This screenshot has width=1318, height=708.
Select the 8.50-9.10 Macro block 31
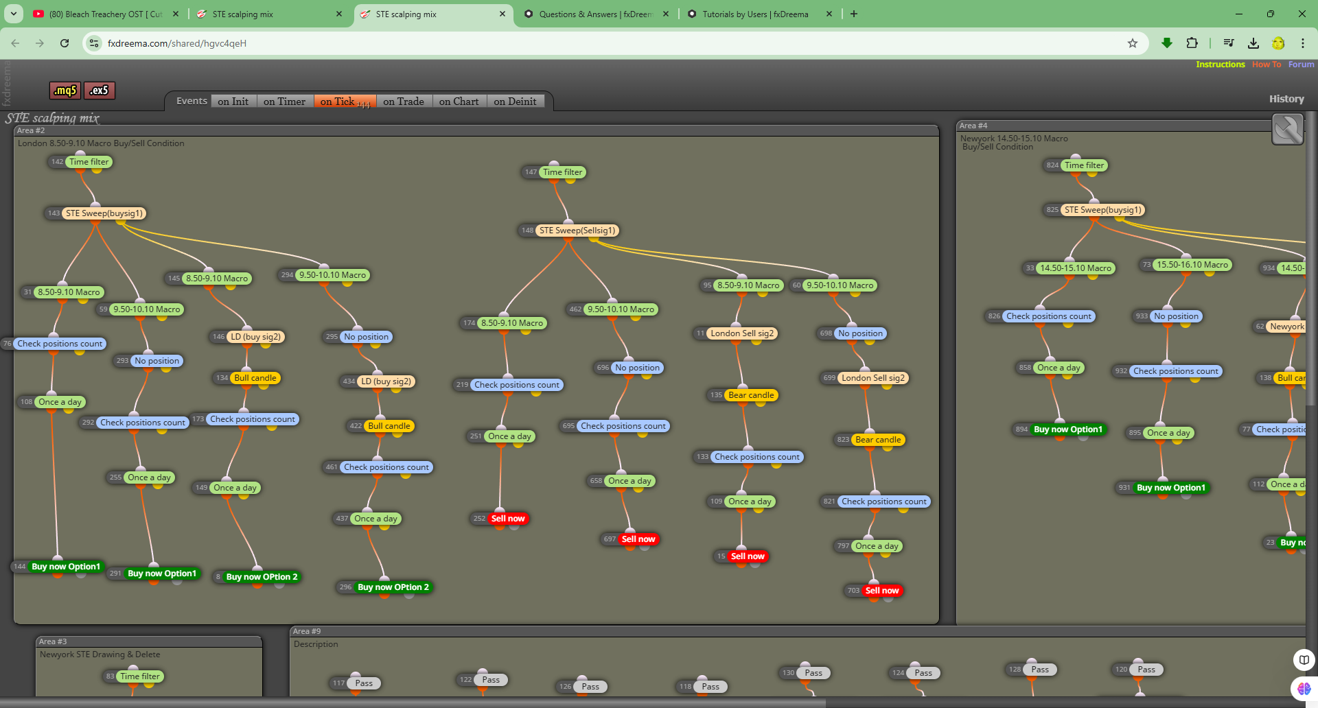(69, 292)
